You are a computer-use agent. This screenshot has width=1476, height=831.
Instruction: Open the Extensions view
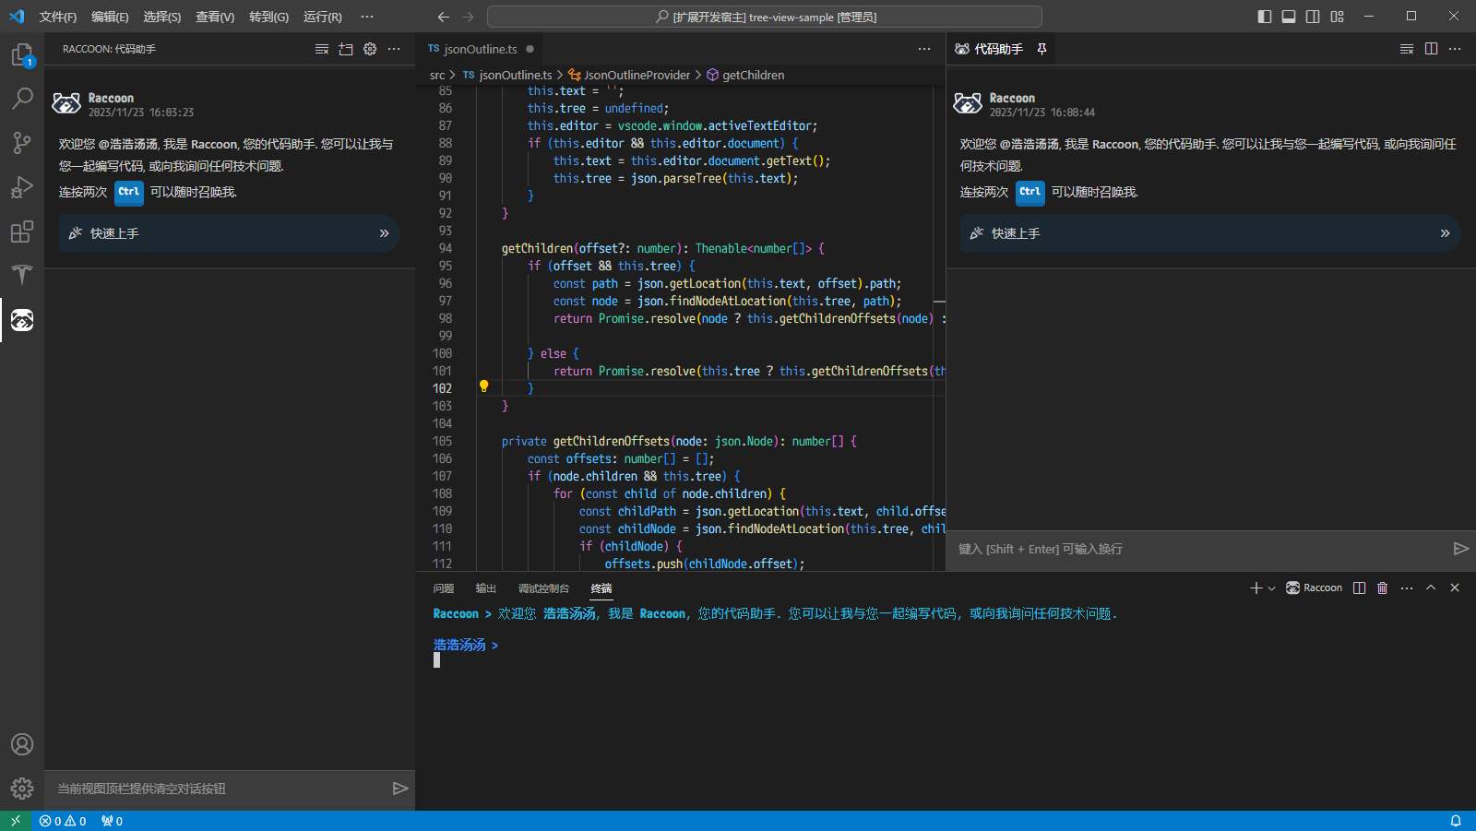tap(21, 231)
